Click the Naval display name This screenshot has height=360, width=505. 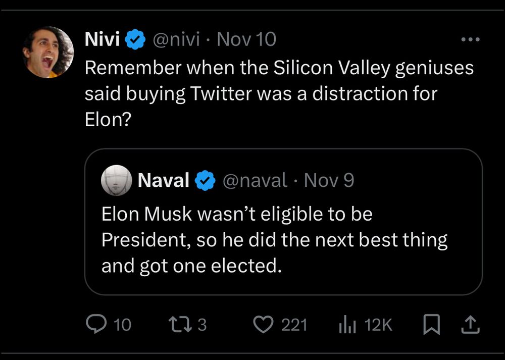[x=163, y=180]
